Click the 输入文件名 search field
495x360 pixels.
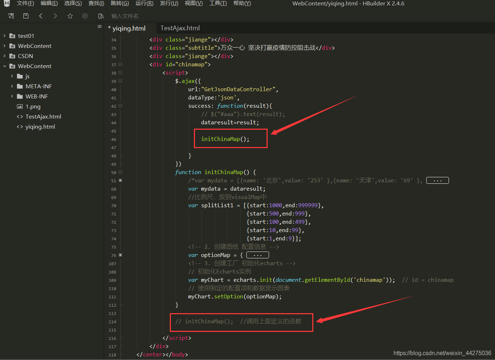point(125,16)
